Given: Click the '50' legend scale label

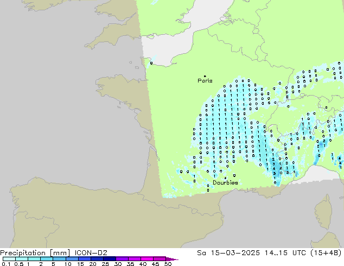Looking at the screenshot, I should (x=168, y=264).
